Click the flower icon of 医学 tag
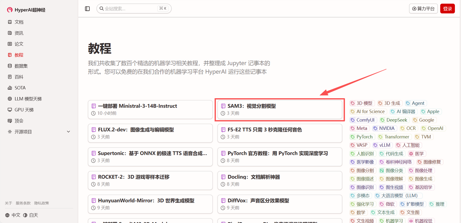461x223 pixels. [411, 154]
